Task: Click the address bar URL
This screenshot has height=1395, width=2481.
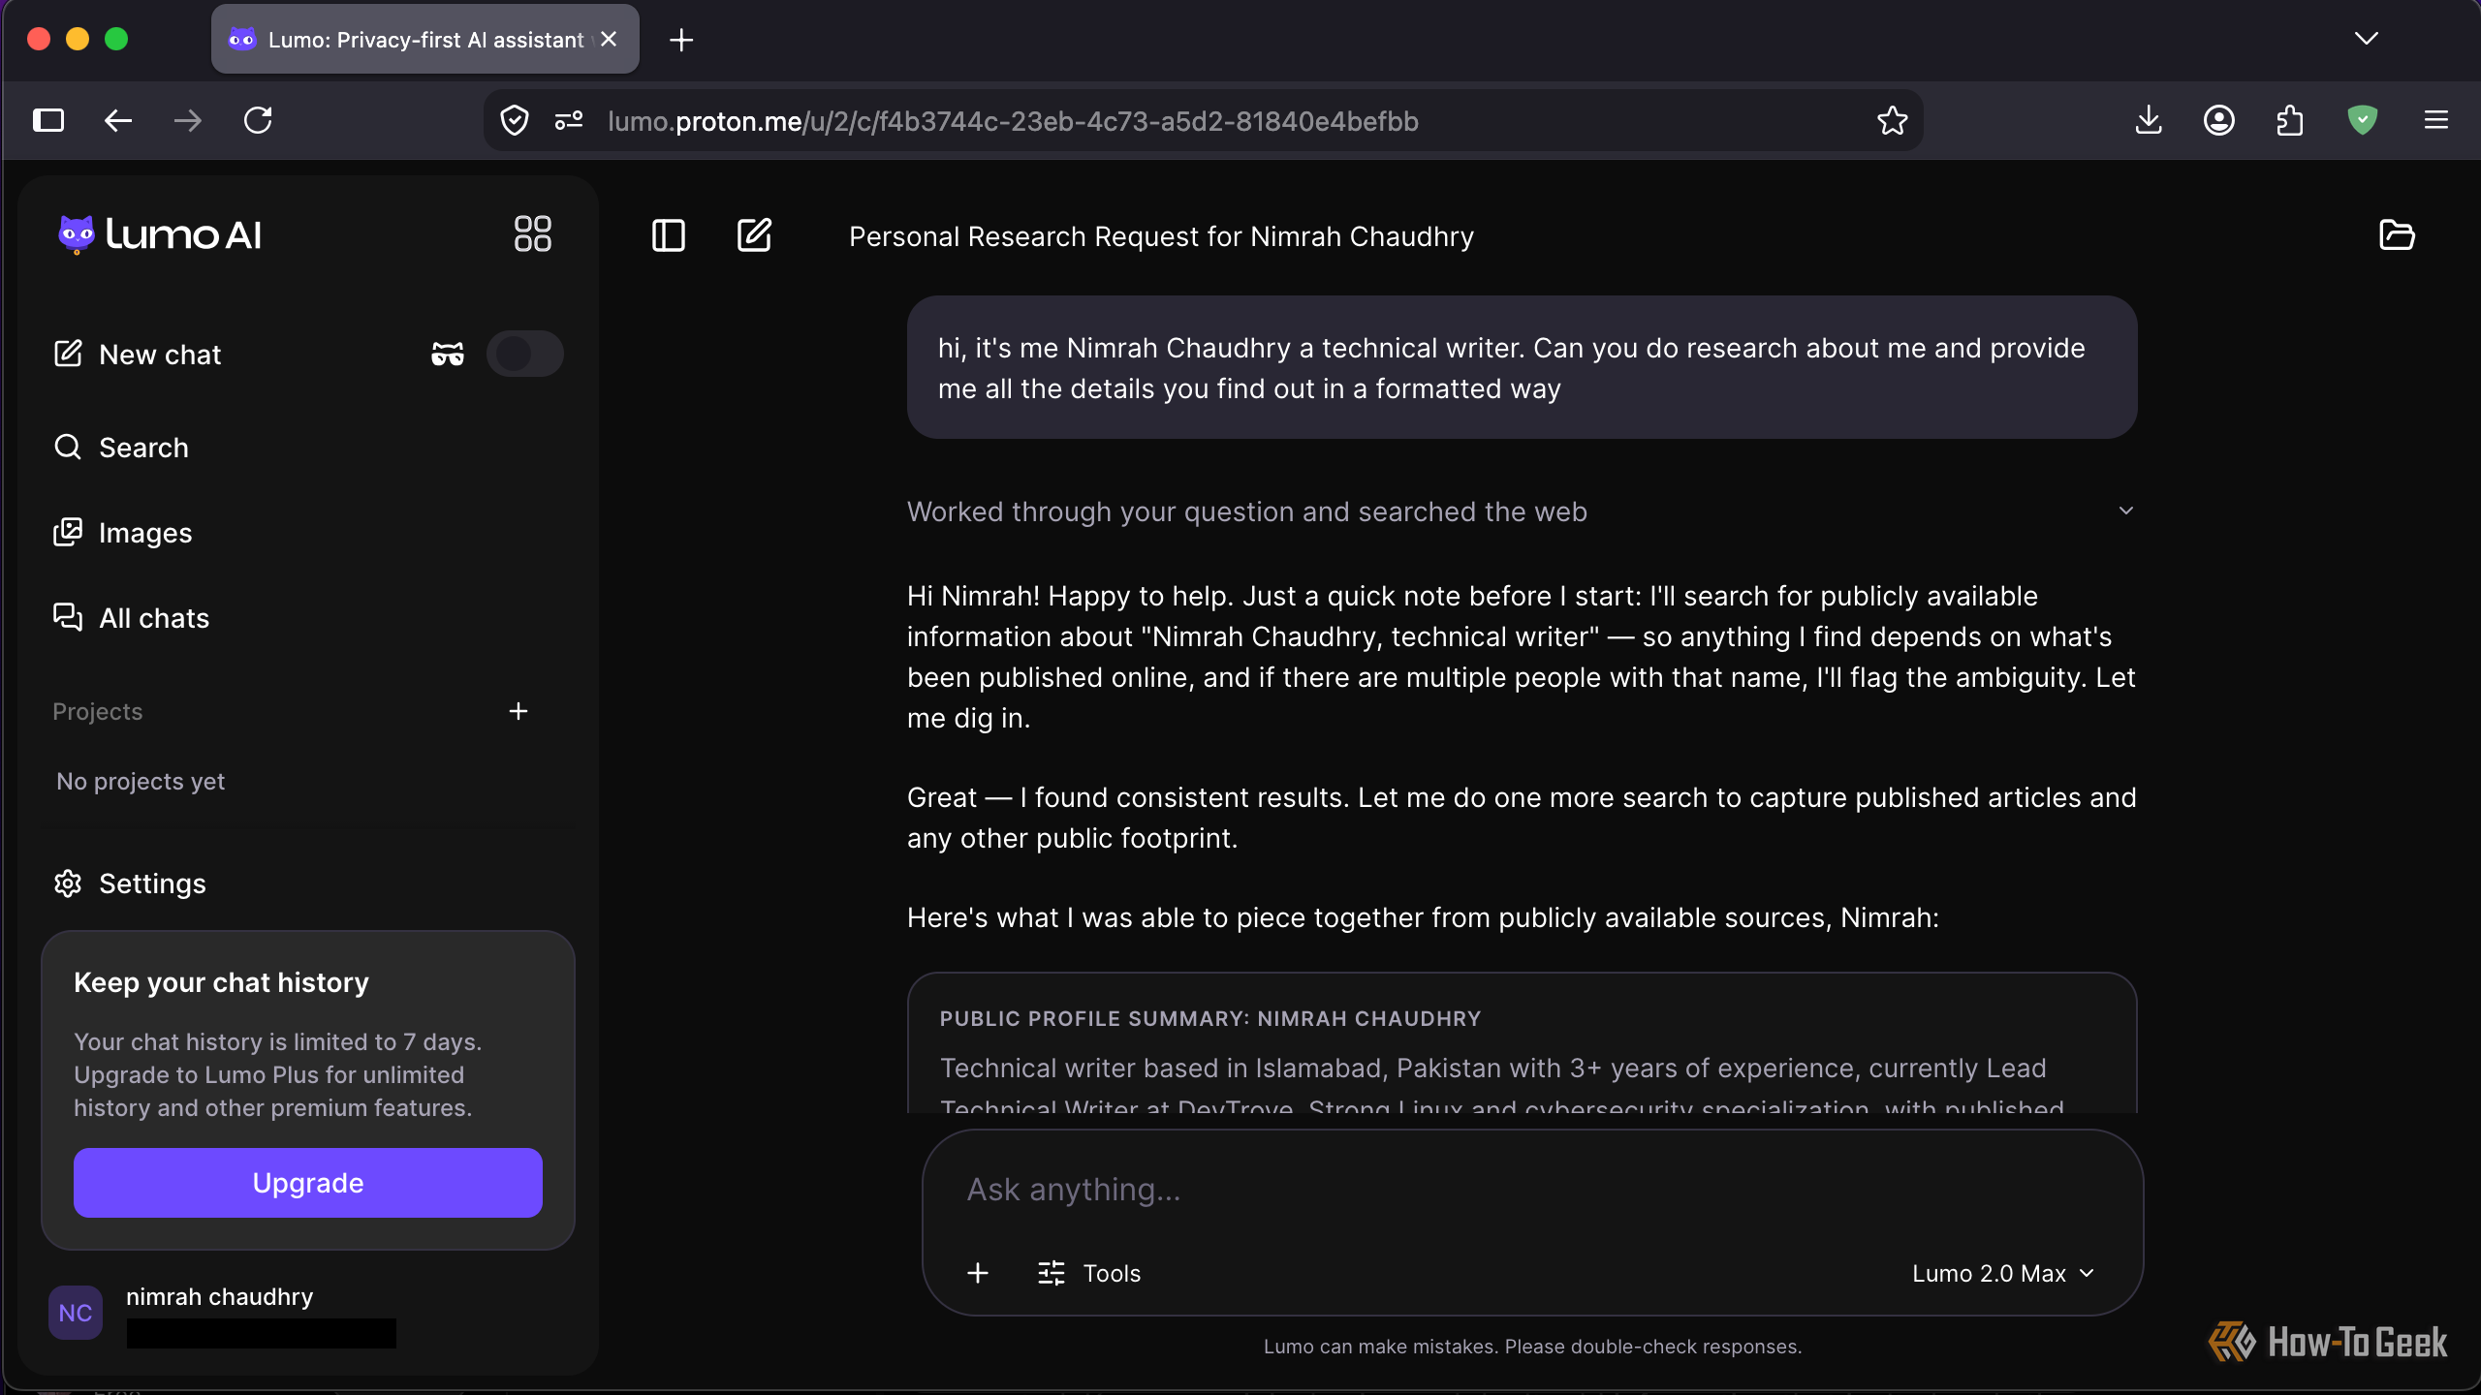Action: point(1013,121)
